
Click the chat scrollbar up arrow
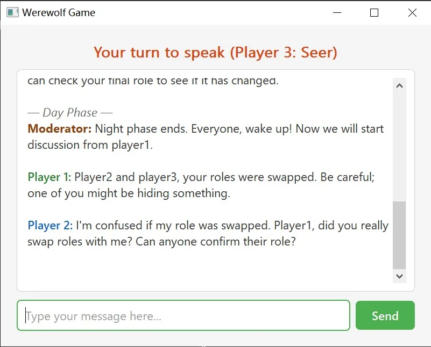click(x=399, y=86)
